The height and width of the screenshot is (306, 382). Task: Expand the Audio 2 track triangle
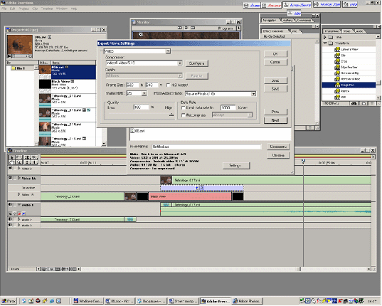(19, 219)
